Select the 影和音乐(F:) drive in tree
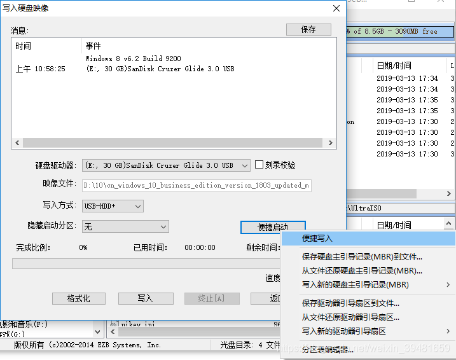Screen dimensions: 456x360 click(24, 324)
